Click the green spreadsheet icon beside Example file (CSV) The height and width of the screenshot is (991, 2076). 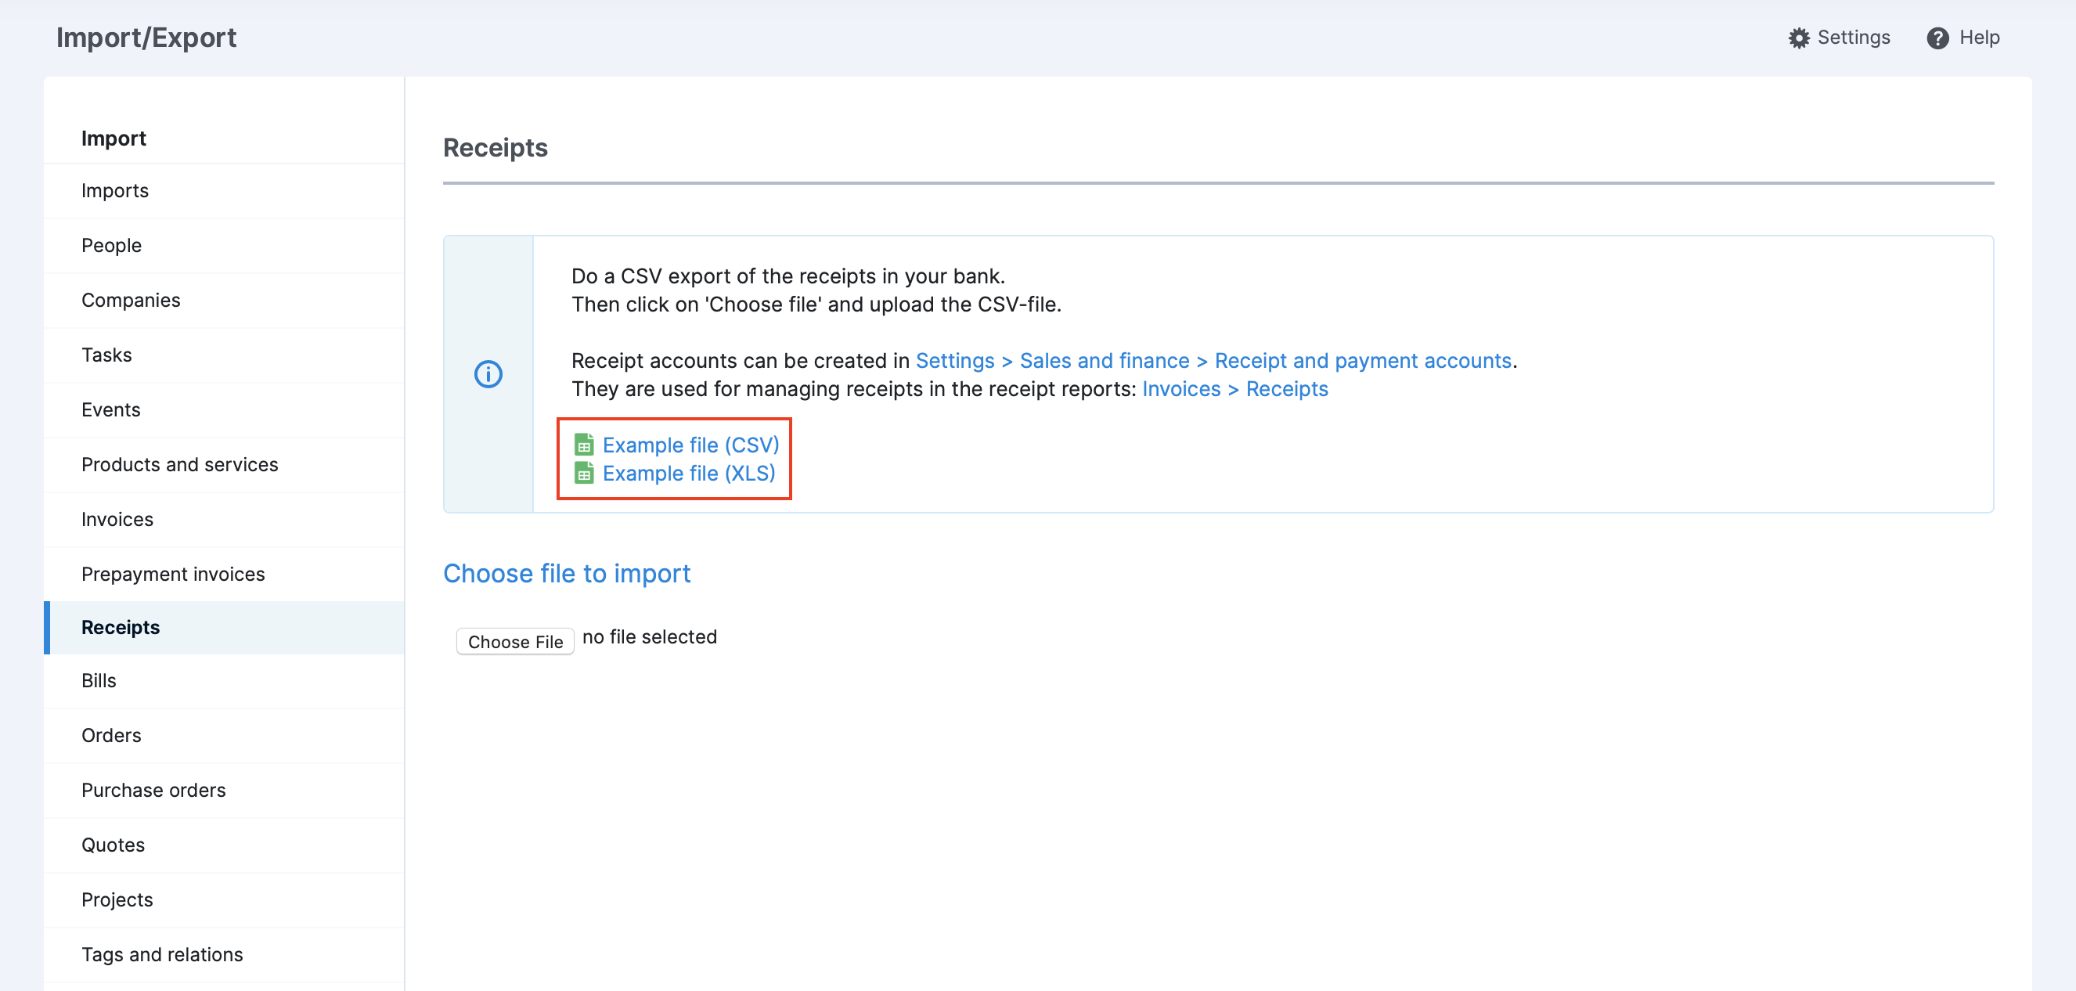click(583, 444)
